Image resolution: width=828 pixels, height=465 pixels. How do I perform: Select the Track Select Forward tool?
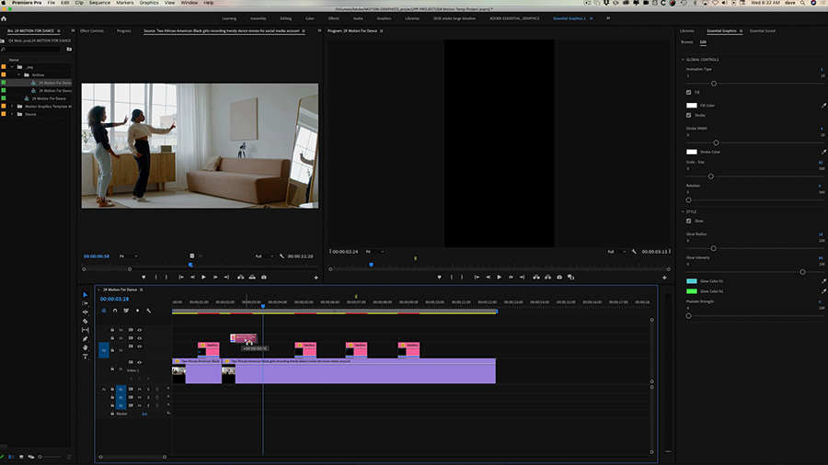click(x=85, y=303)
